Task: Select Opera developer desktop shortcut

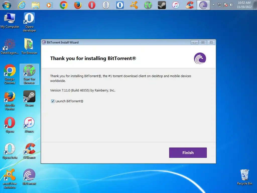Action: [29, 22]
